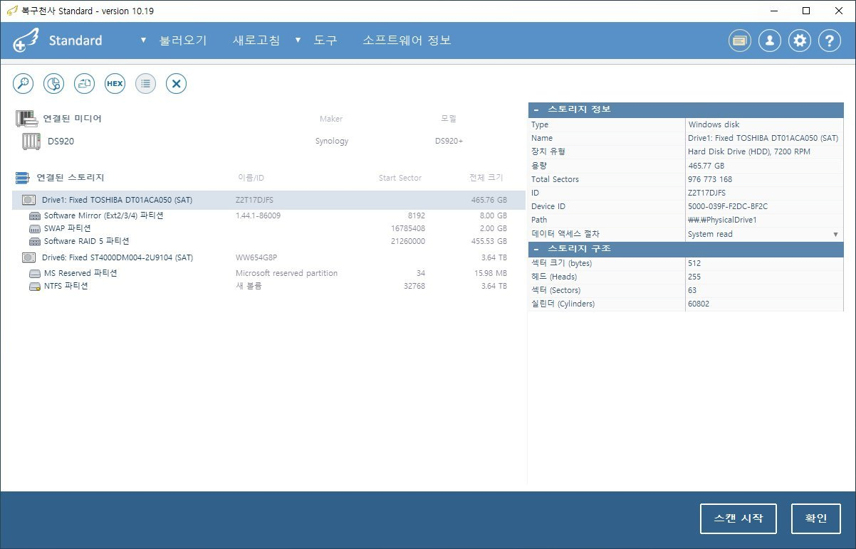Image resolution: width=856 pixels, height=549 pixels.
Task: Expand the dropdown arrow before 도구
Action: [x=298, y=40]
